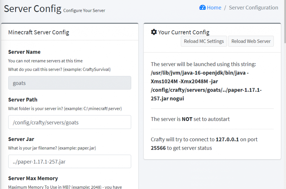Click the Server Path label

(x=23, y=100)
